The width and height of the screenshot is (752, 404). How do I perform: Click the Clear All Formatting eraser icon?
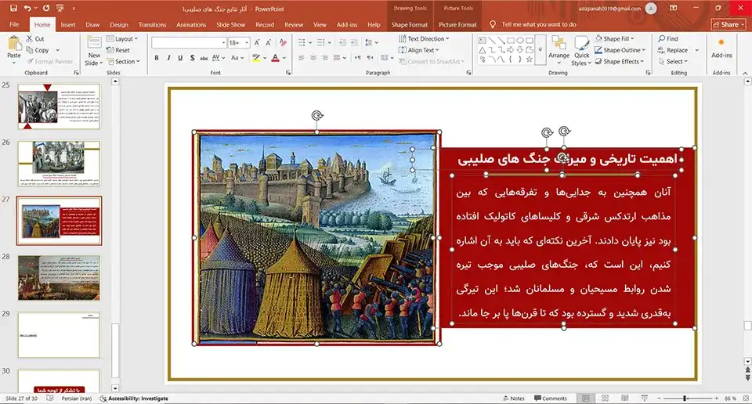tap(283, 42)
